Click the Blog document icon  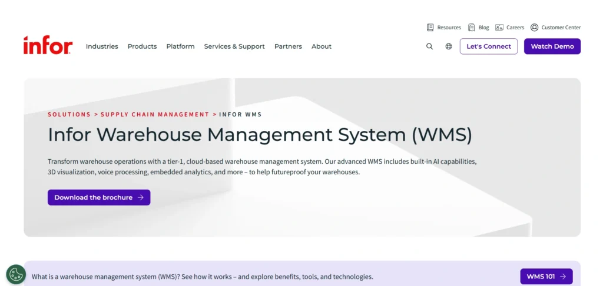(x=471, y=27)
